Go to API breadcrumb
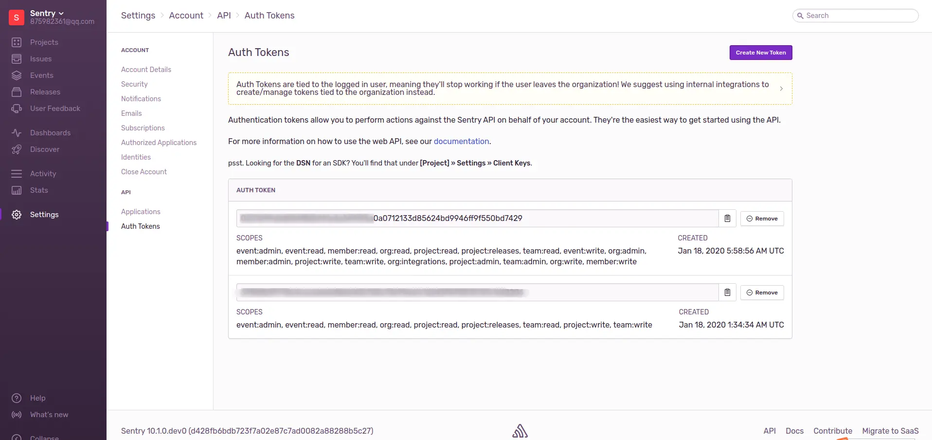 [x=224, y=16]
